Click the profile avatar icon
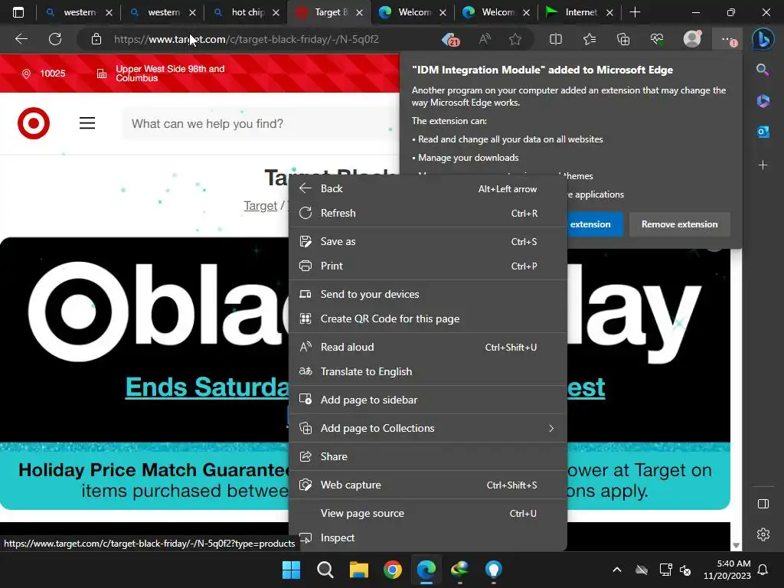Viewport: 784px width, 588px height. point(692,39)
